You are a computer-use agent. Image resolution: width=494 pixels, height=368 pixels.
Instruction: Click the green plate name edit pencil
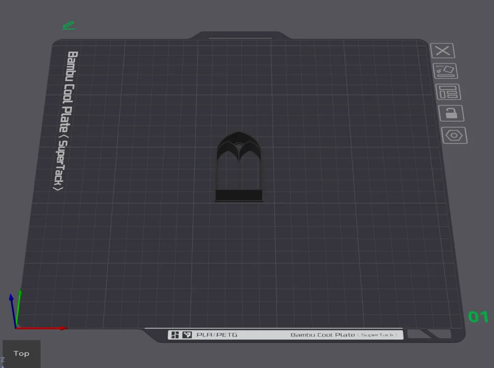click(68, 26)
